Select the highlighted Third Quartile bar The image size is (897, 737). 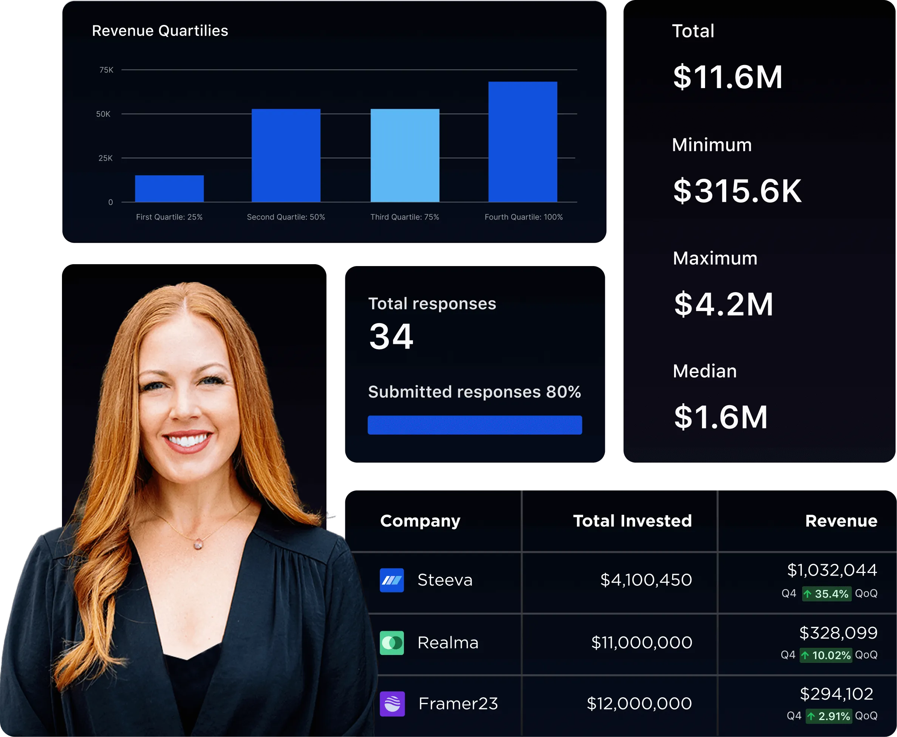[405, 155]
